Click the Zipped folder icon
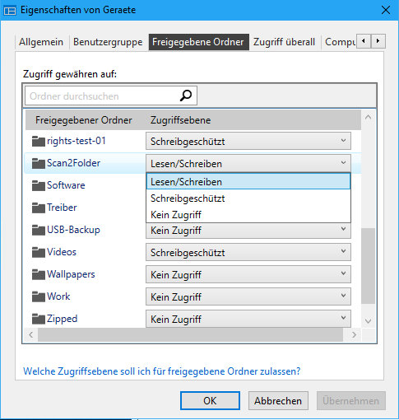Viewport: 399px width, 420px height. [38, 319]
